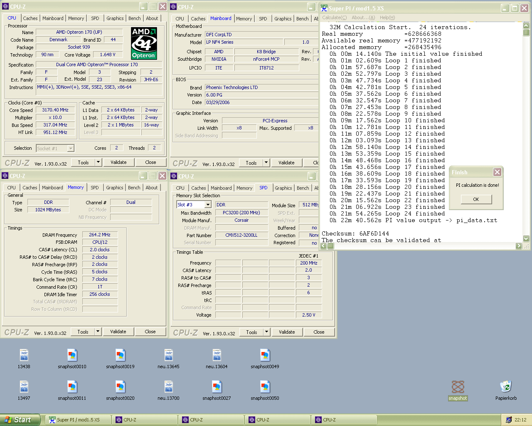The width and height of the screenshot is (532, 426).
Task: Open the Selection Socket #1 dropdown
Action: coord(71,148)
